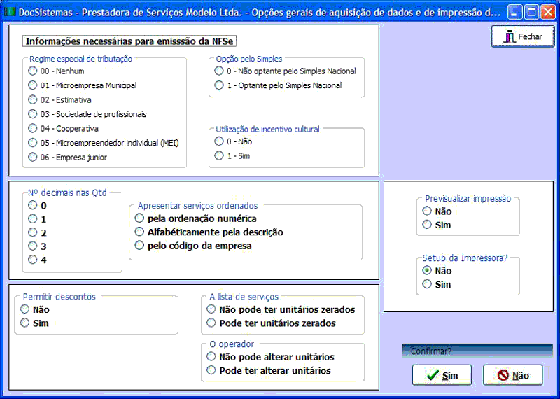This screenshot has width=560, height=399.
Task: Order services pelo código da empresa
Action: coord(140,246)
